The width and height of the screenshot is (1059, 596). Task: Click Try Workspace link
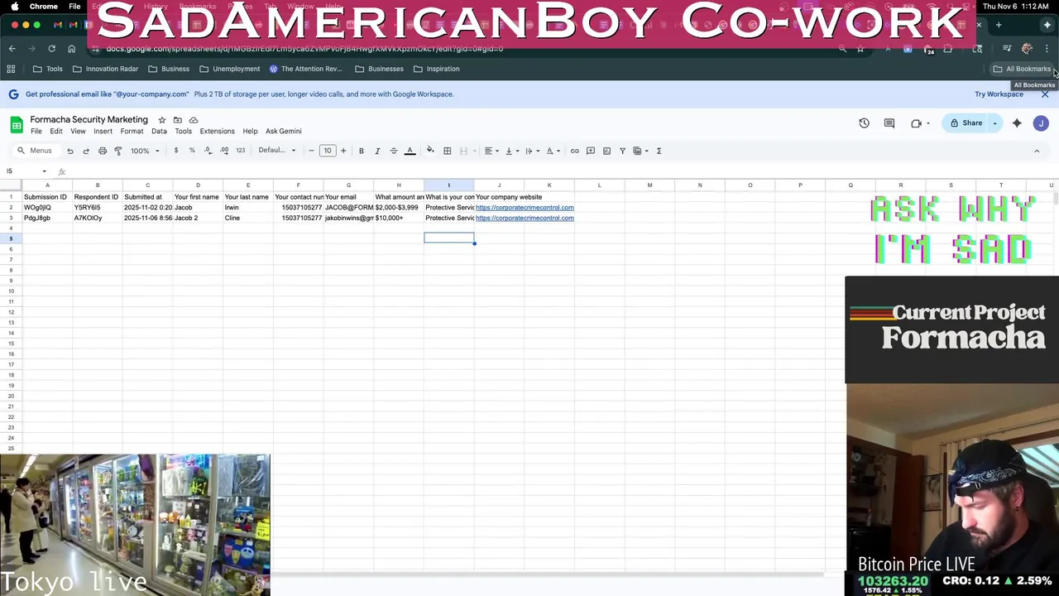click(x=999, y=94)
